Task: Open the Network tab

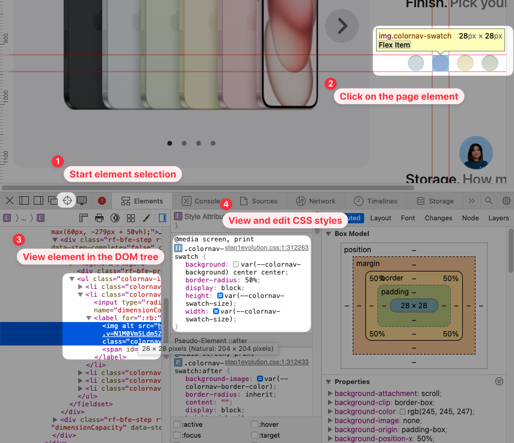Action: tap(316, 201)
